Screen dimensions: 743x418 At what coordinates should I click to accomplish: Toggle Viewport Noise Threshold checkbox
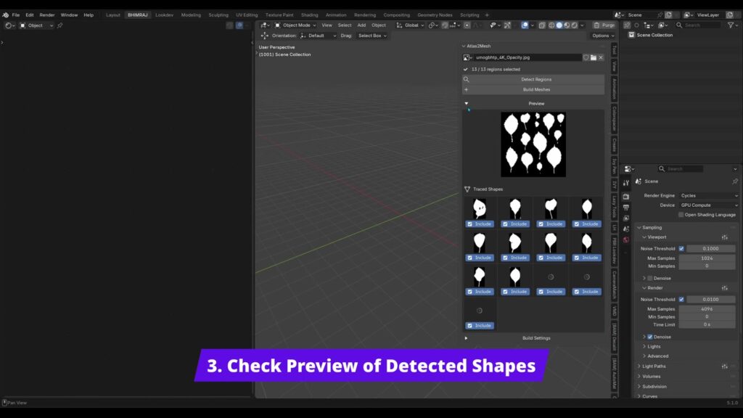point(681,249)
